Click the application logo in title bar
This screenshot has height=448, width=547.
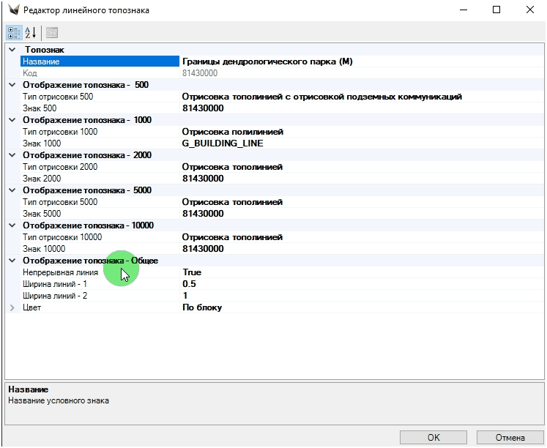13,10
